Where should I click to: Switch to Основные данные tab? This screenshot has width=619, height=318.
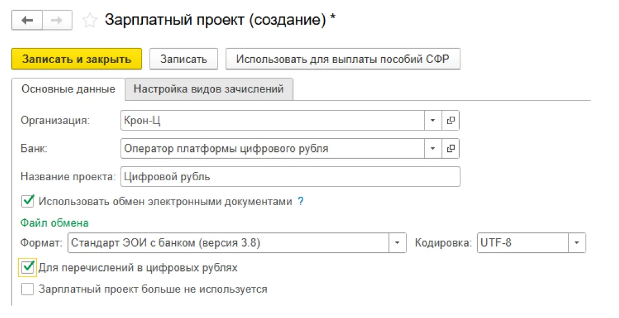(68, 89)
